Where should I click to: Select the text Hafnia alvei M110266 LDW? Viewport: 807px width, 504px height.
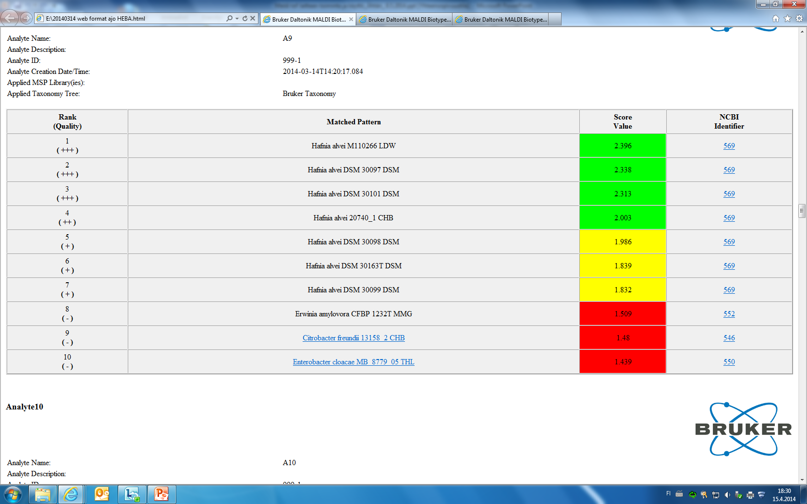(354, 146)
